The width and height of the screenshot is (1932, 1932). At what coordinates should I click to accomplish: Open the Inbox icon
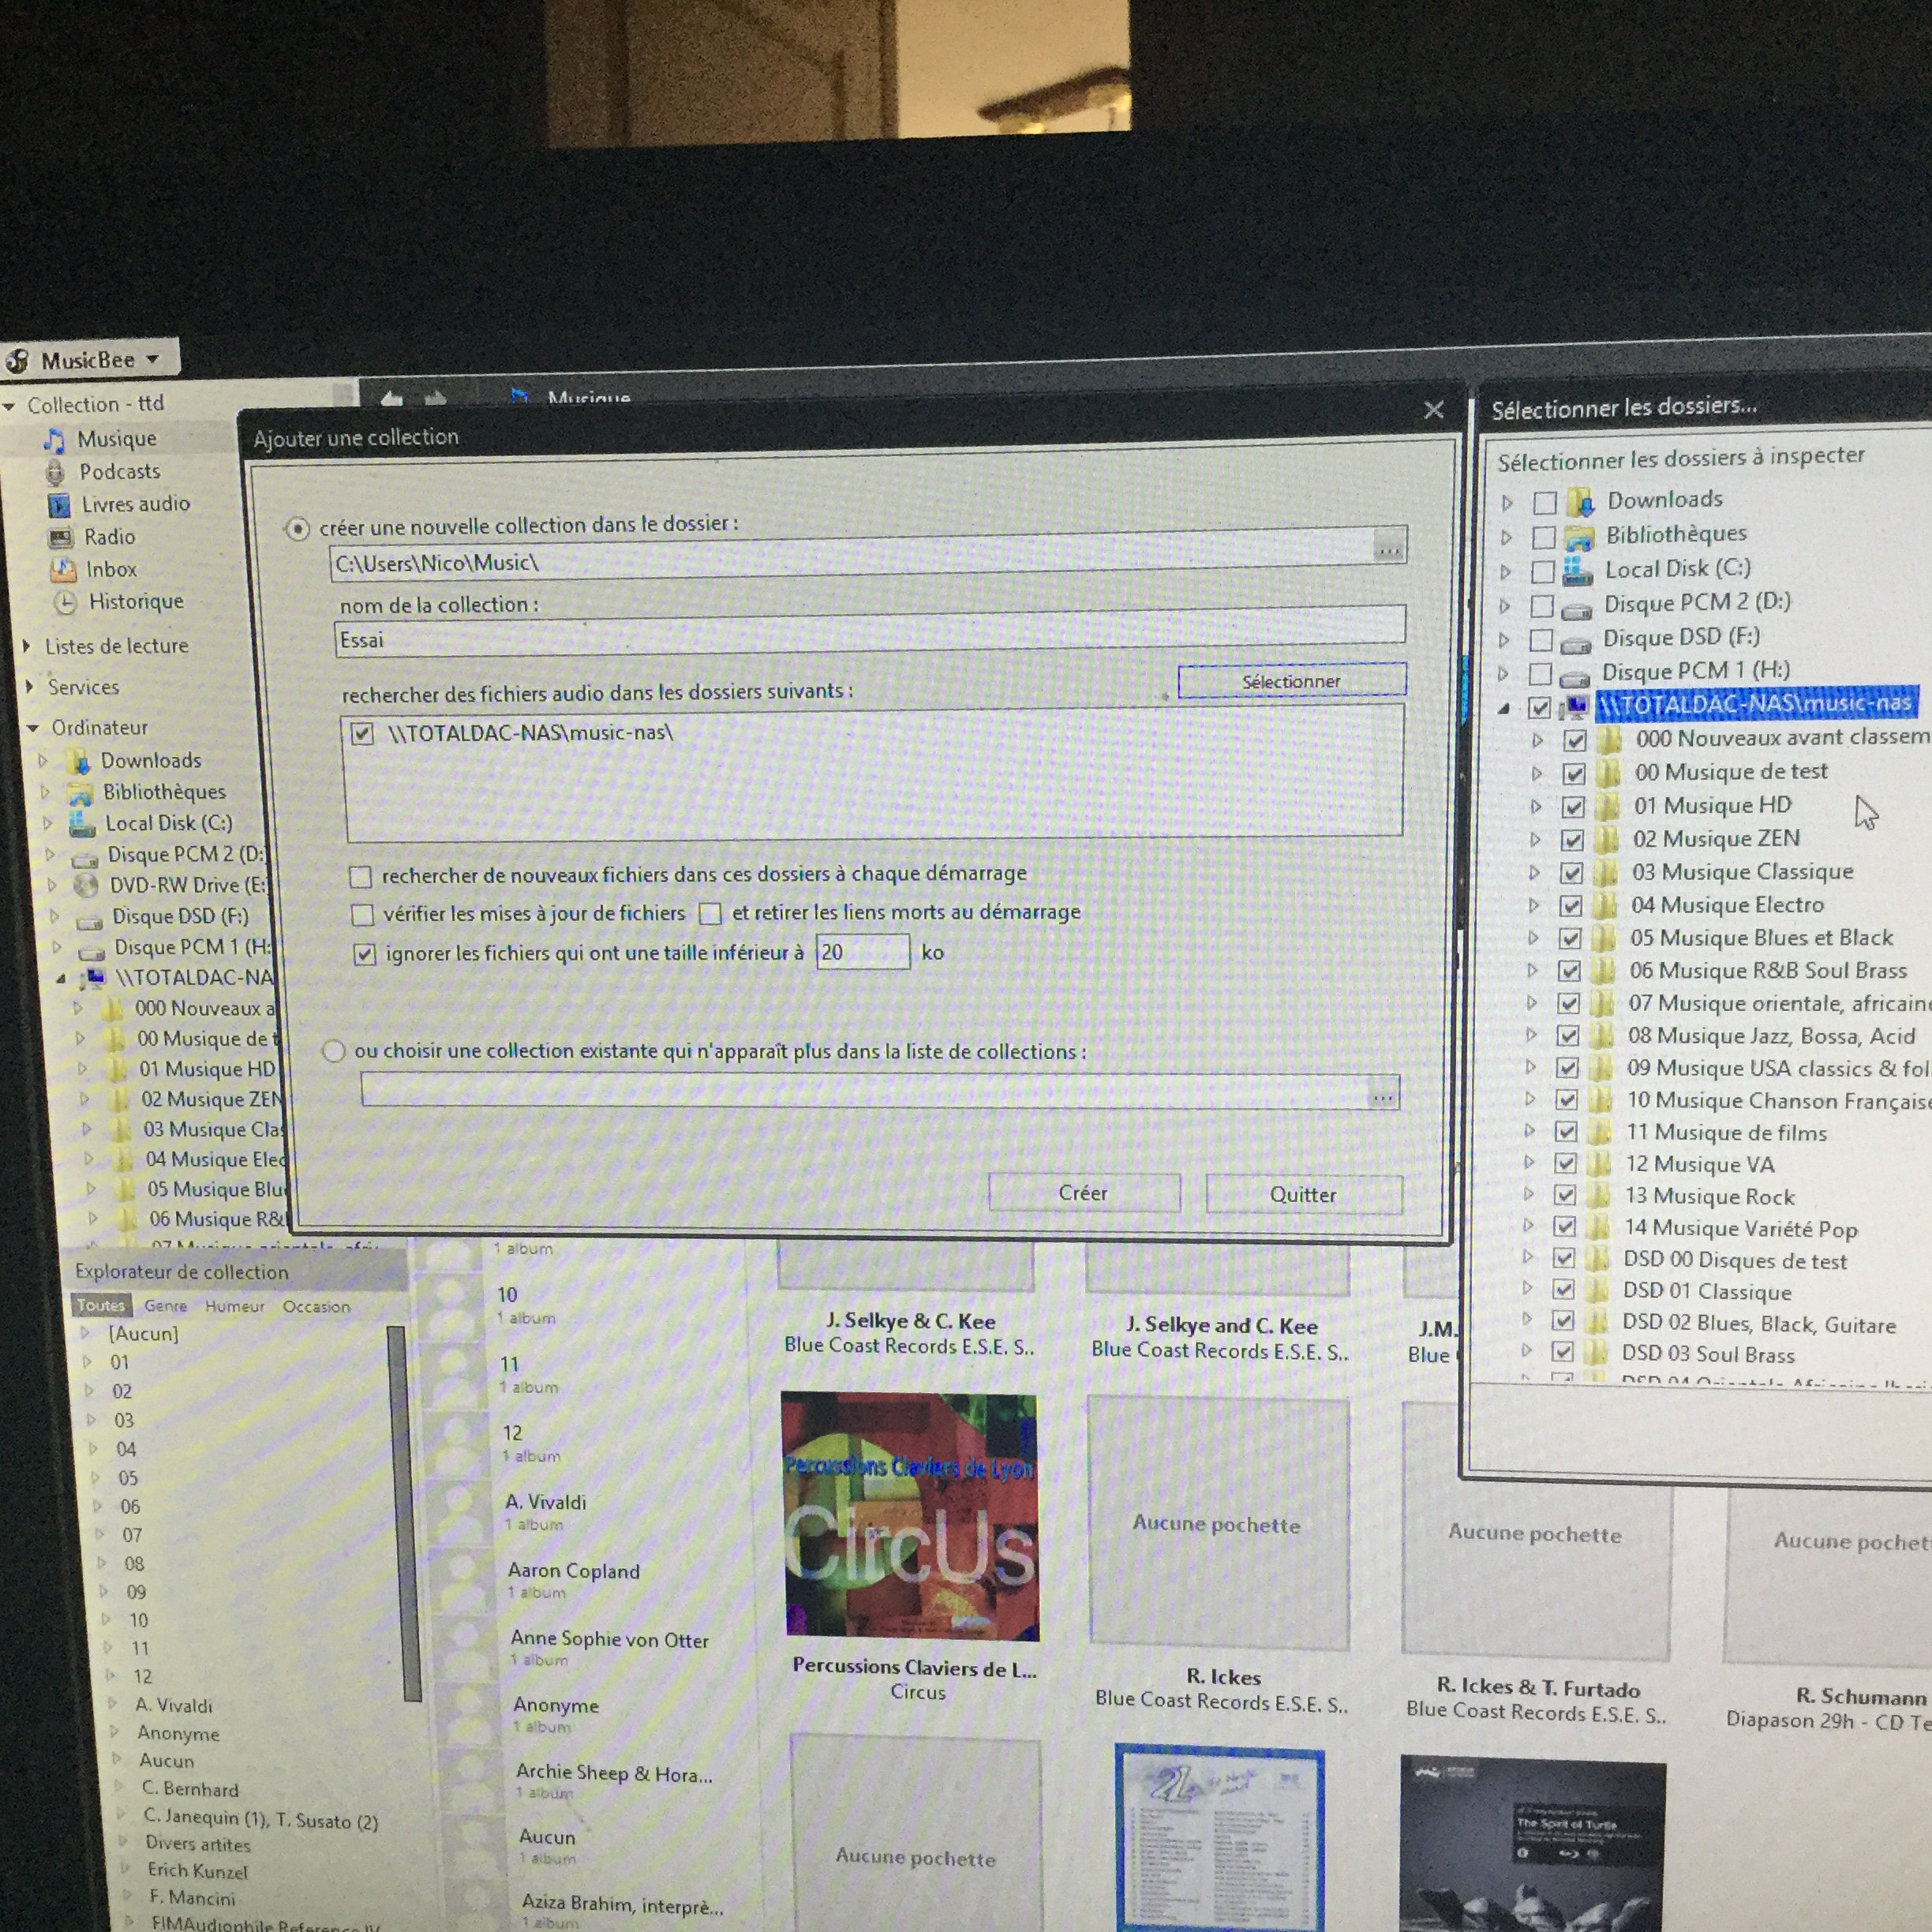click(x=63, y=570)
